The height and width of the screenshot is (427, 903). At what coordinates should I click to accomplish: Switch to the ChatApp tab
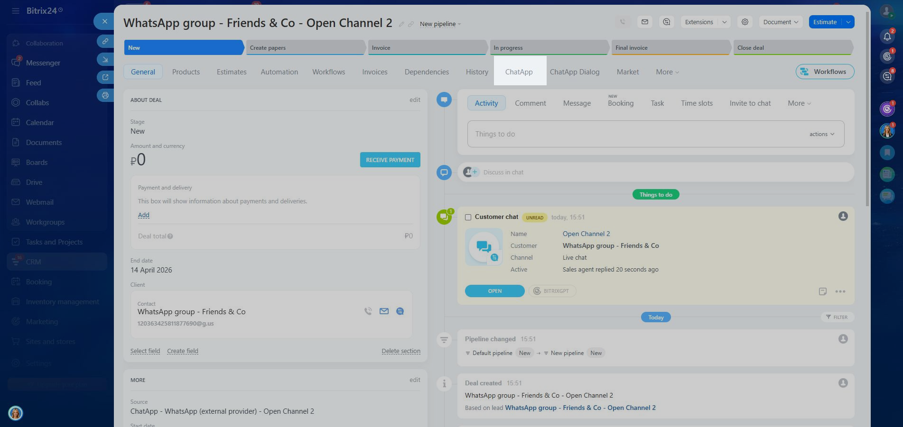[519, 72]
